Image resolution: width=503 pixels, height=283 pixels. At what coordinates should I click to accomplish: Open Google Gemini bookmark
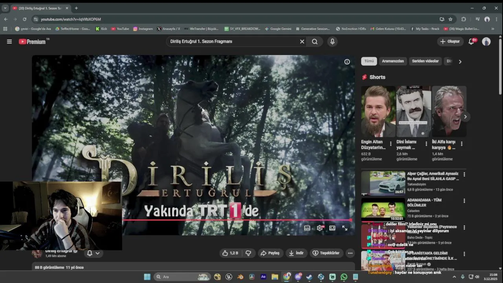point(278,29)
